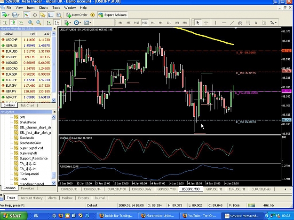Screen dimensions: 294x220
Task: Switch chart to Bar Chart icon
Action: click(x=5, y=23)
